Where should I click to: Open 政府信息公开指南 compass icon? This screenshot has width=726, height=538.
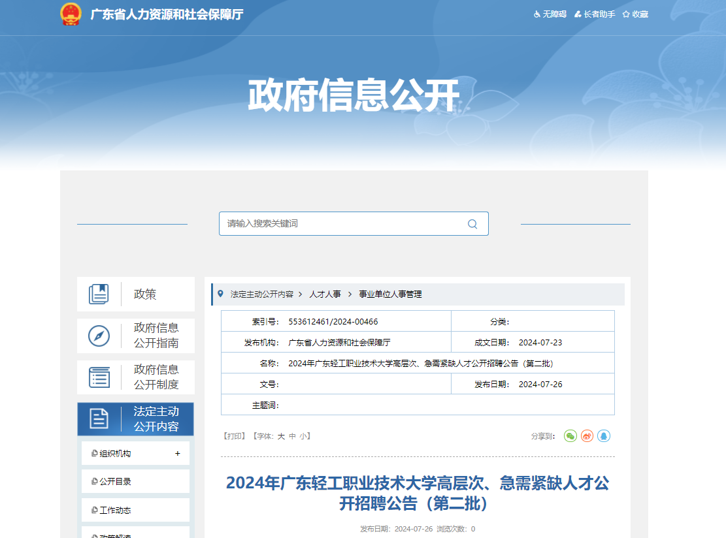99,336
